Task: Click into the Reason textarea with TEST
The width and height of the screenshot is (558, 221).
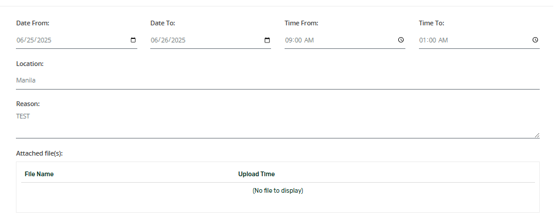Action: tap(278, 124)
